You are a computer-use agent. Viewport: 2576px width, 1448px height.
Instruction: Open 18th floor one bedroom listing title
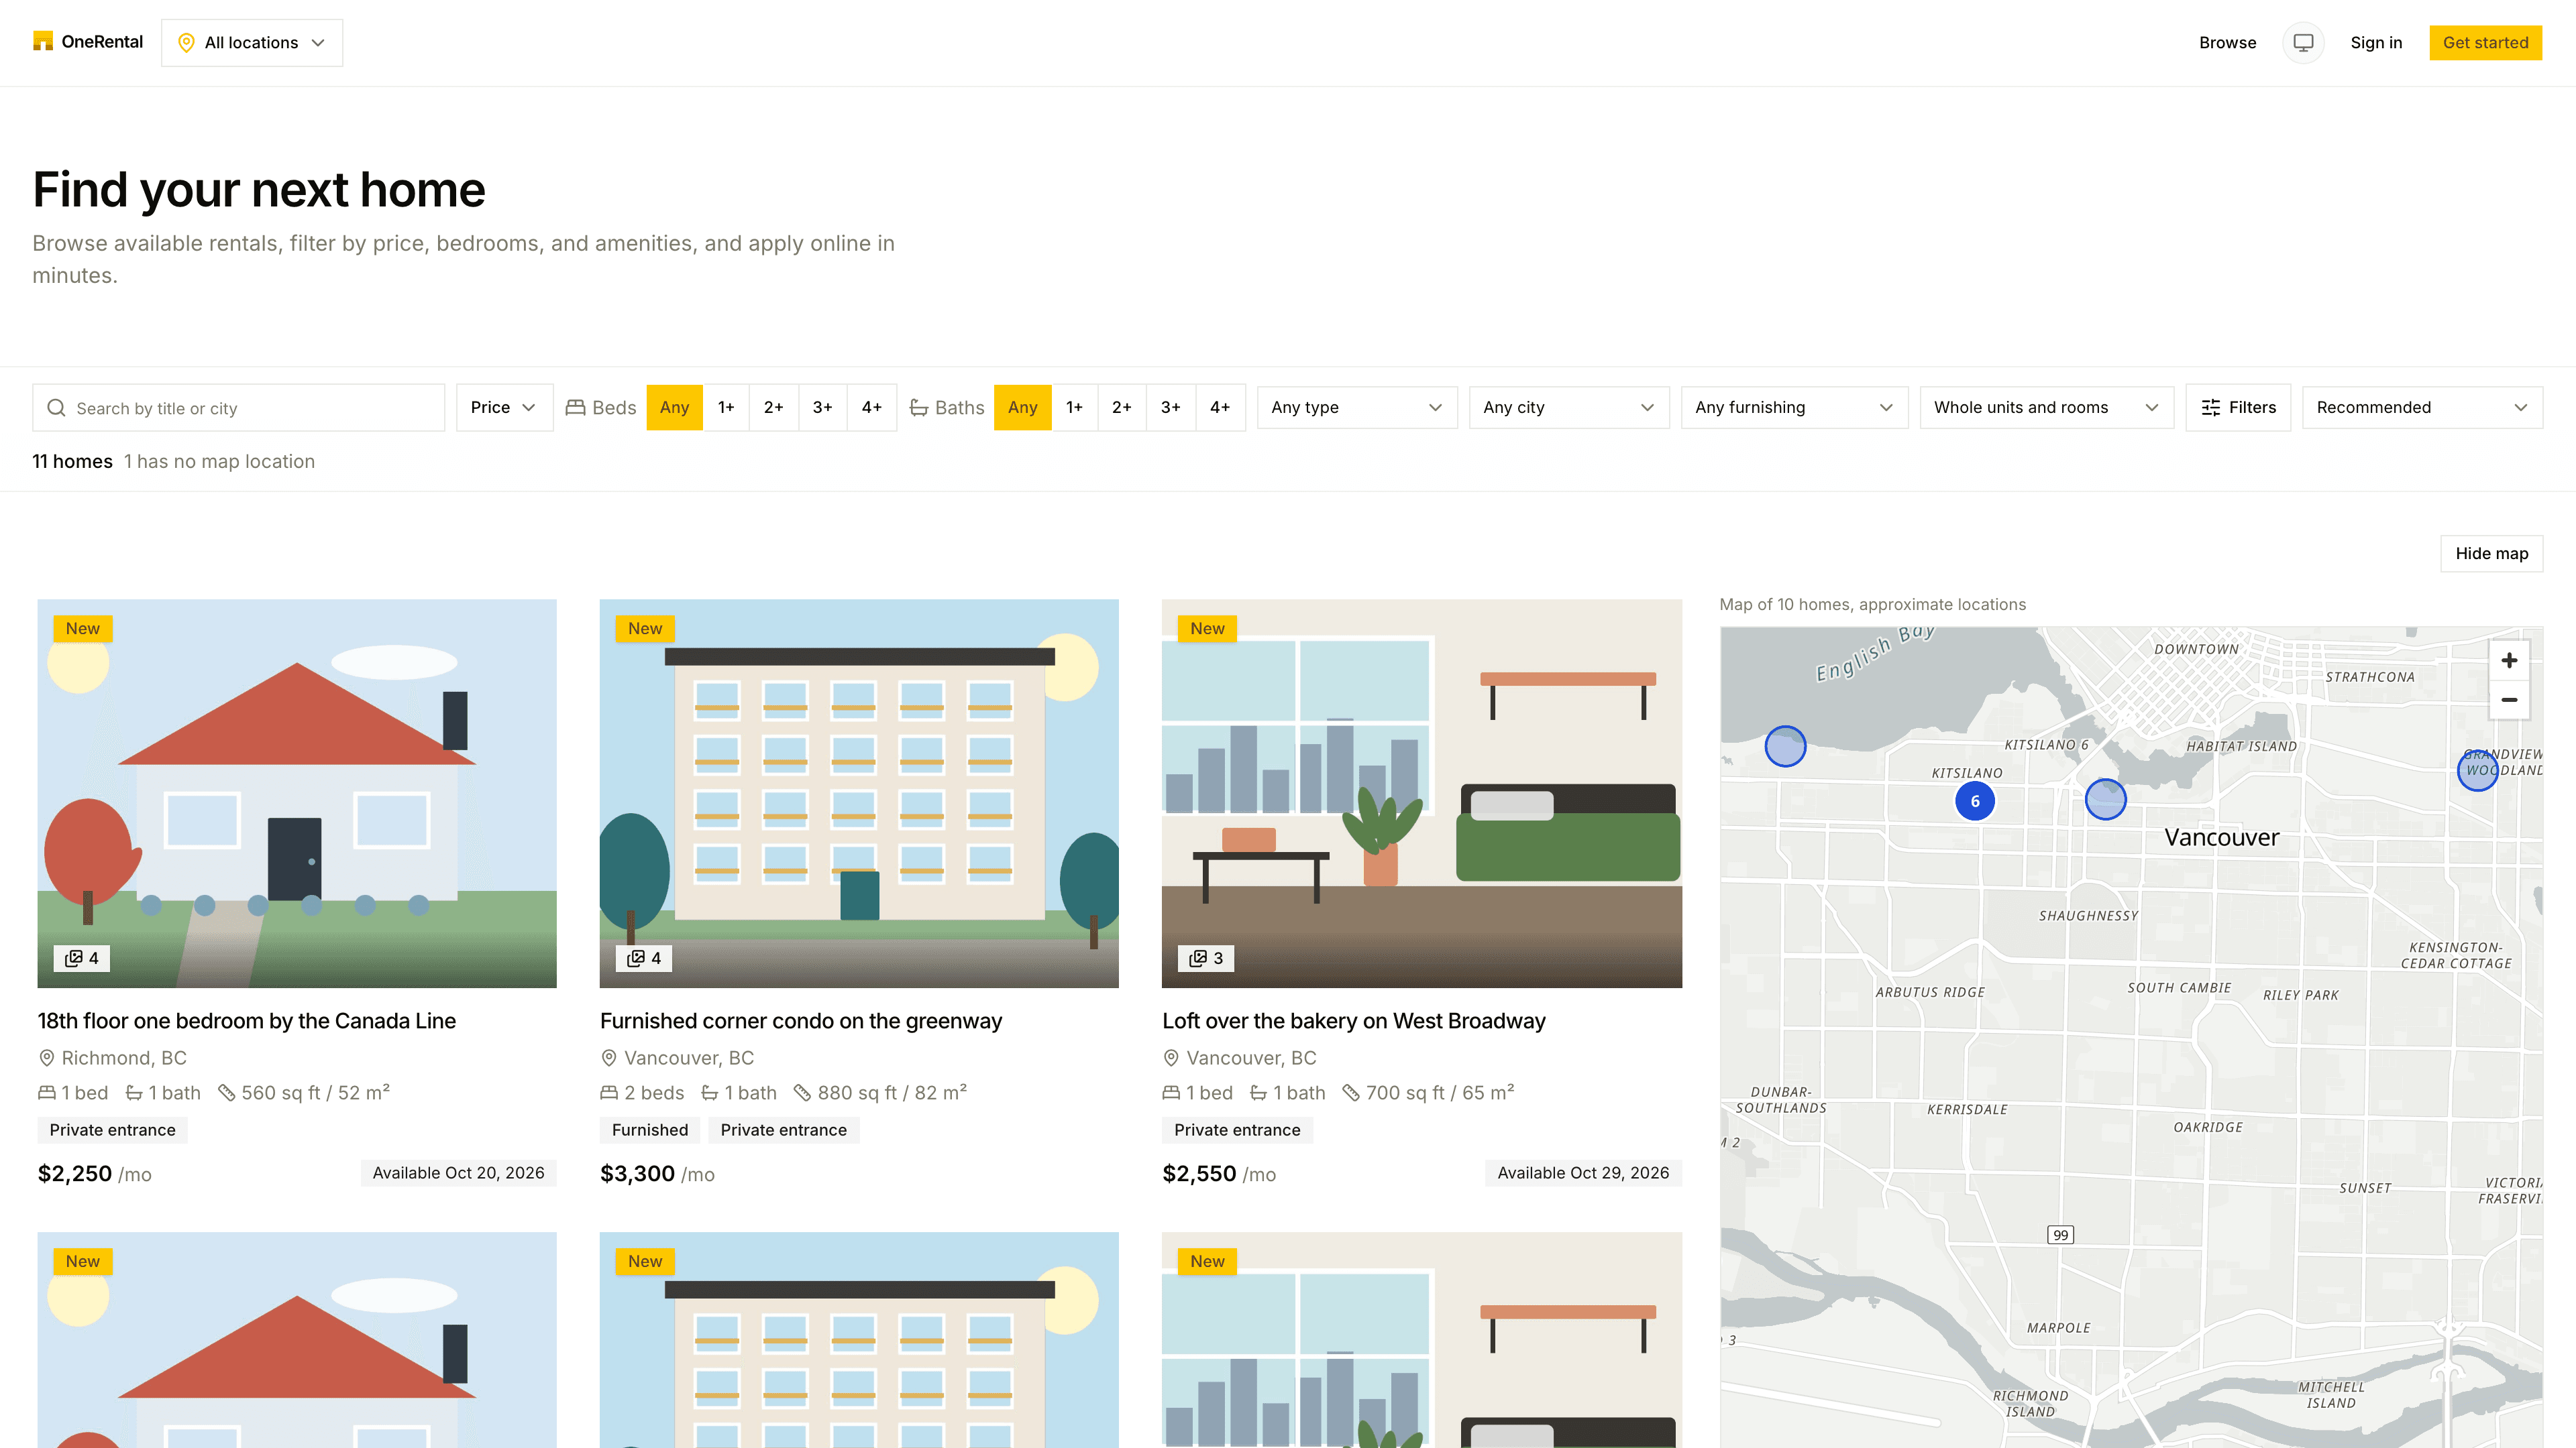click(x=247, y=1021)
